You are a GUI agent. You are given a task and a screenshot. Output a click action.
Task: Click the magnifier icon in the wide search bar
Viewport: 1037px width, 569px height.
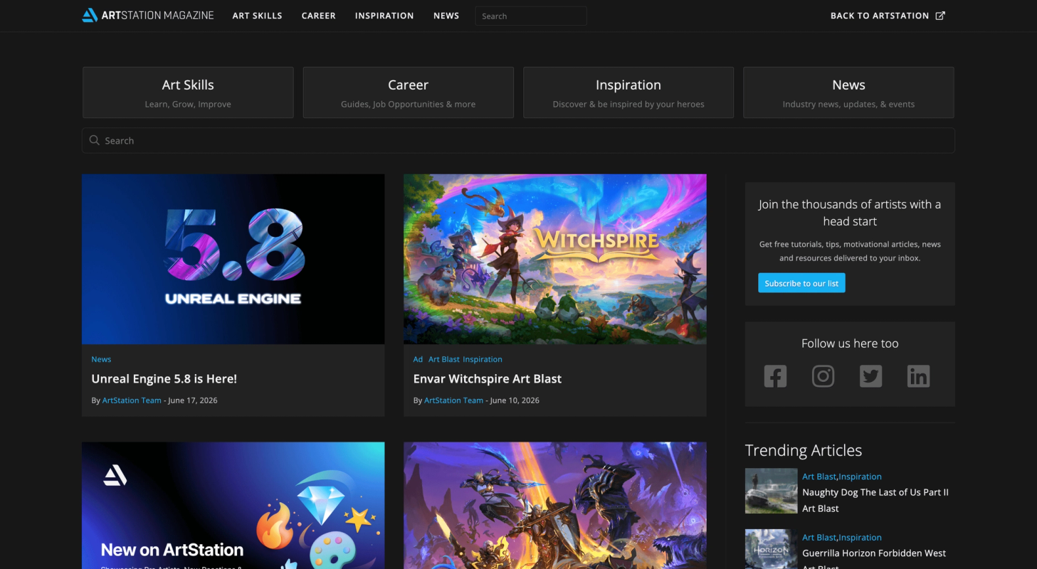[94, 140]
